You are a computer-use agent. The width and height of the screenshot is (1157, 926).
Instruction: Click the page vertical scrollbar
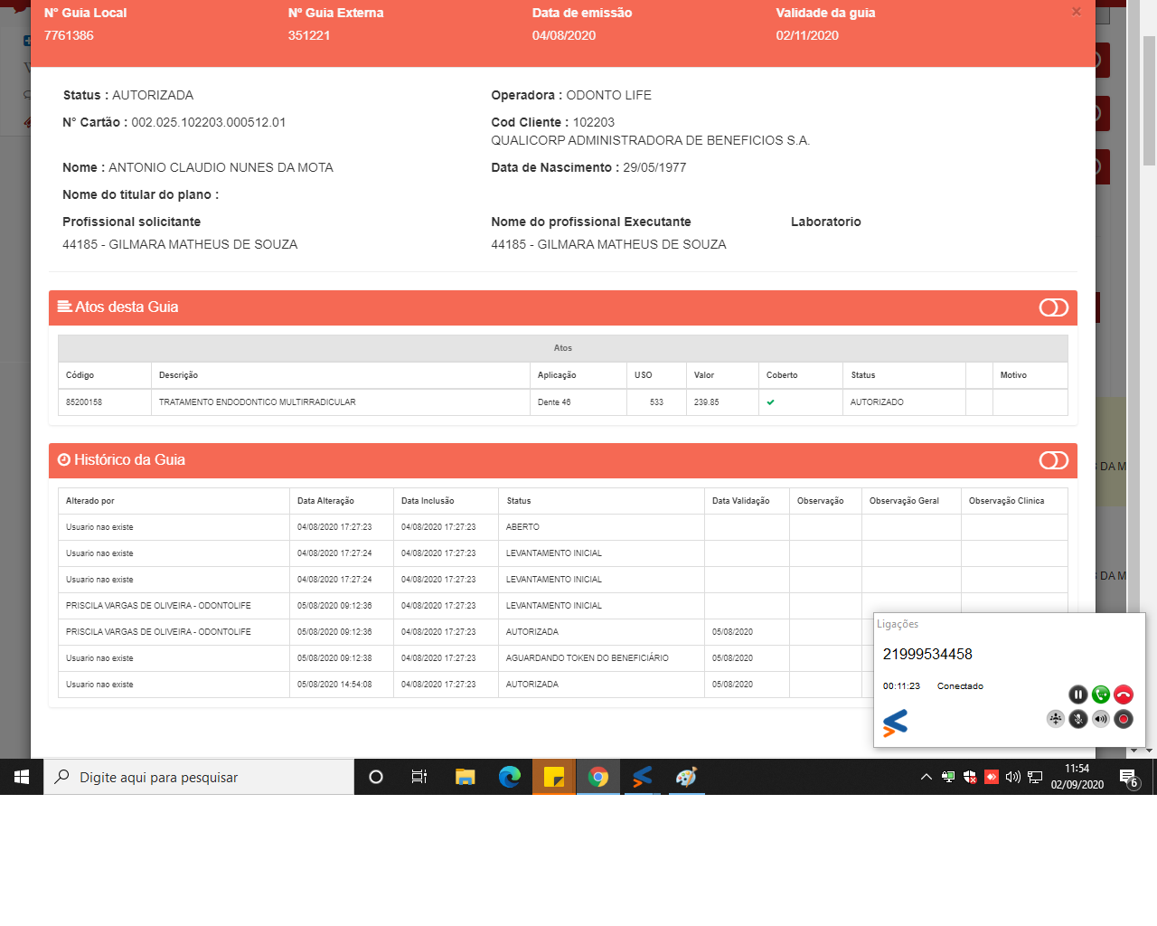1149,99
